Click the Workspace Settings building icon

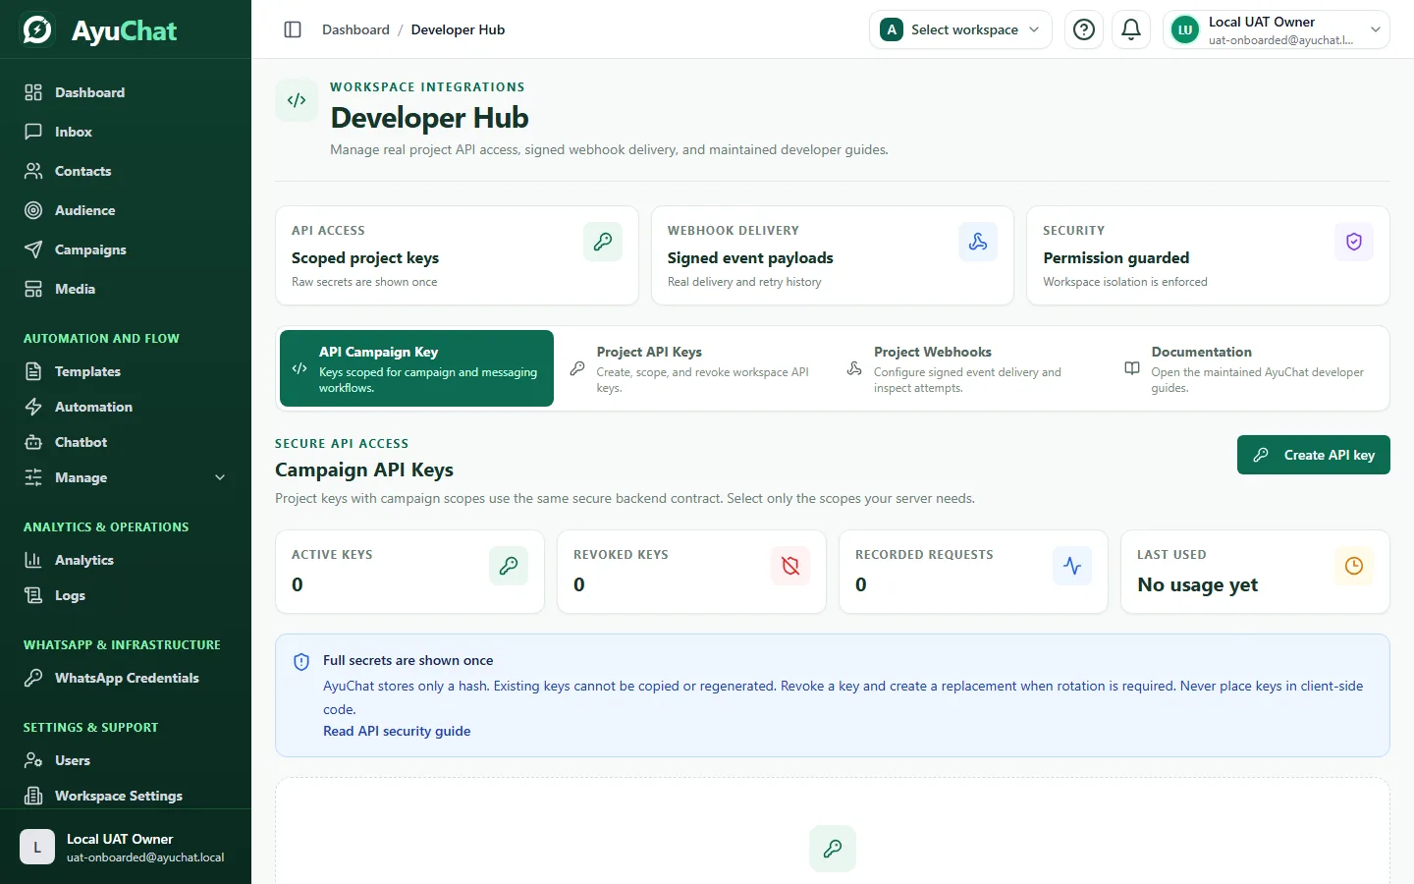33,796
